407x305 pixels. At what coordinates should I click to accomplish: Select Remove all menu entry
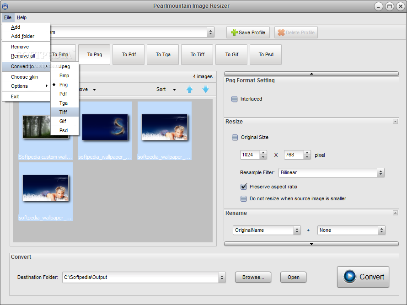tap(26, 56)
